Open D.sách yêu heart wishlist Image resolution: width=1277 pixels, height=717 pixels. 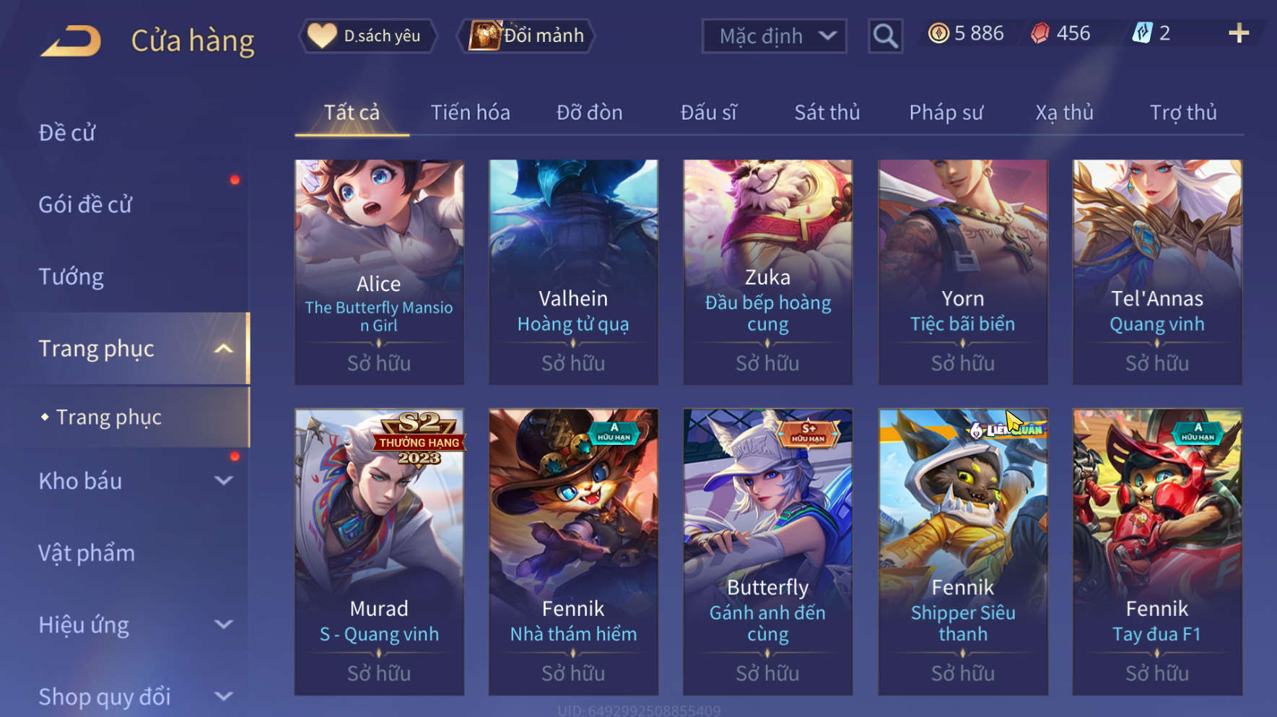coord(368,35)
